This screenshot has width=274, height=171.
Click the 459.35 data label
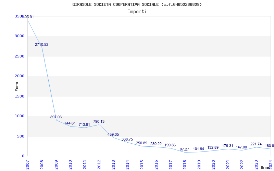click(x=113, y=134)
